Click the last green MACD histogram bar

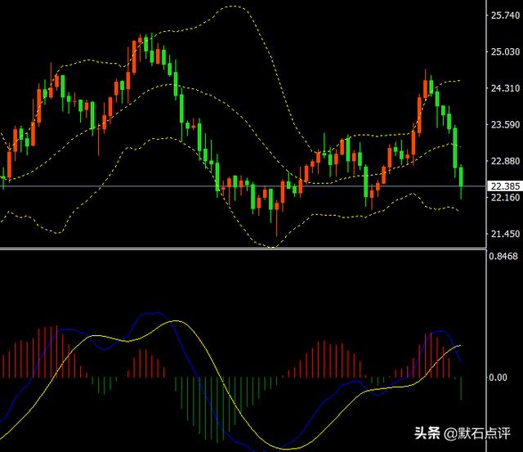[462, 387]
